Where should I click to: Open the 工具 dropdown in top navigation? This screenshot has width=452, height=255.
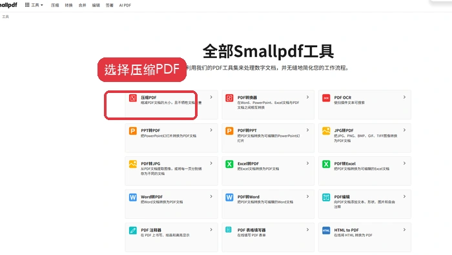[34, 5]
